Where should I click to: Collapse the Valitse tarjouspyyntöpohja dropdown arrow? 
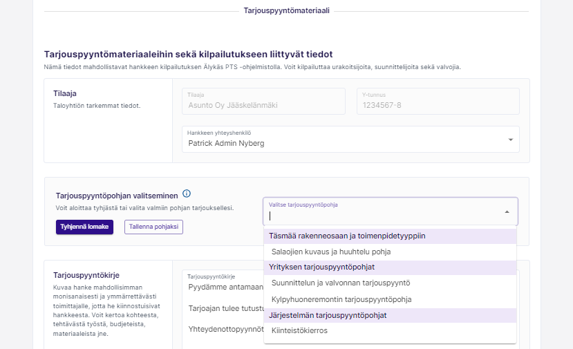click(x=507, y=212)
